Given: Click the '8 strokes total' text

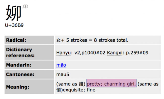Looking at the screenshot, I should pyautogui.click(x=111, y=40).
